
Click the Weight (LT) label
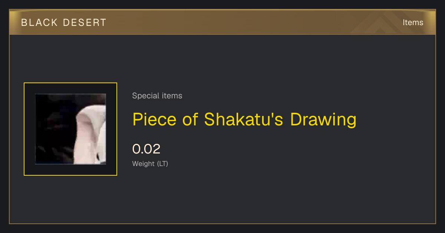click(150, 164)
